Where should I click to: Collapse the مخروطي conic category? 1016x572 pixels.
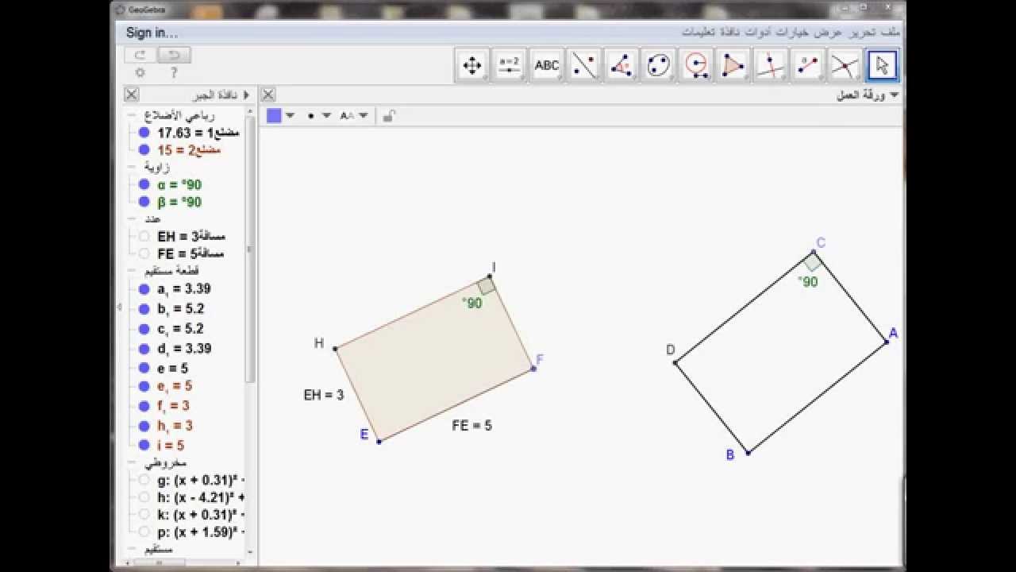pyautogui.click(x=132, y=462)
